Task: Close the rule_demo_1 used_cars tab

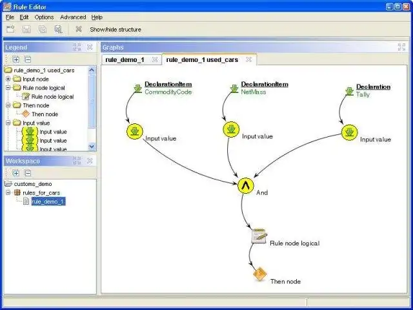Action: [x=248, y=59]
